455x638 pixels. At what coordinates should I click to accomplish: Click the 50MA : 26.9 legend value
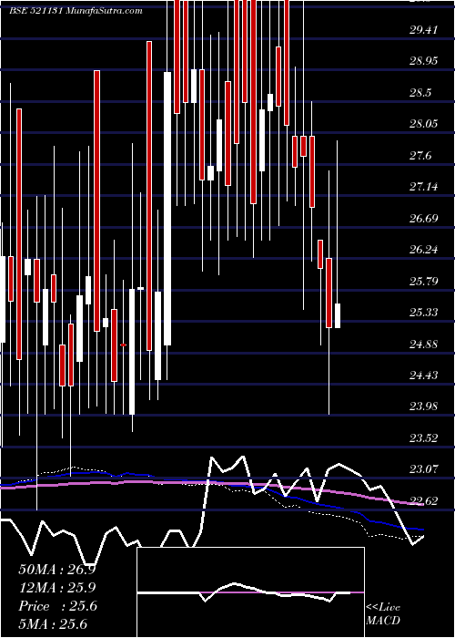click(57, 570)
